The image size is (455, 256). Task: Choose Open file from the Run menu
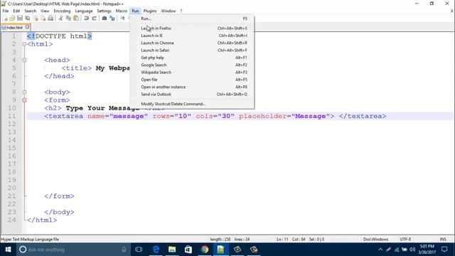click(x=192, y=80)
